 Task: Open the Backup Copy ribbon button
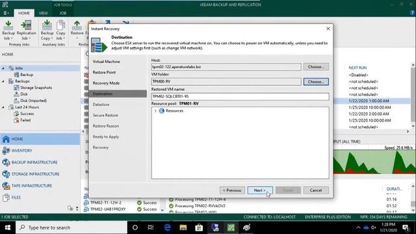(x=47, y=30)
